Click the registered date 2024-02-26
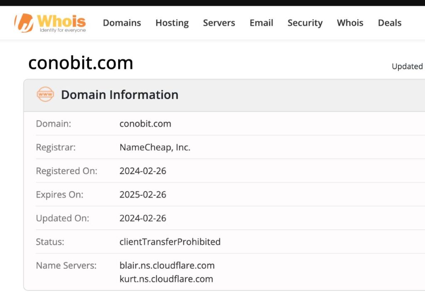This screenshot has width=425, height=295. point(143,171)
